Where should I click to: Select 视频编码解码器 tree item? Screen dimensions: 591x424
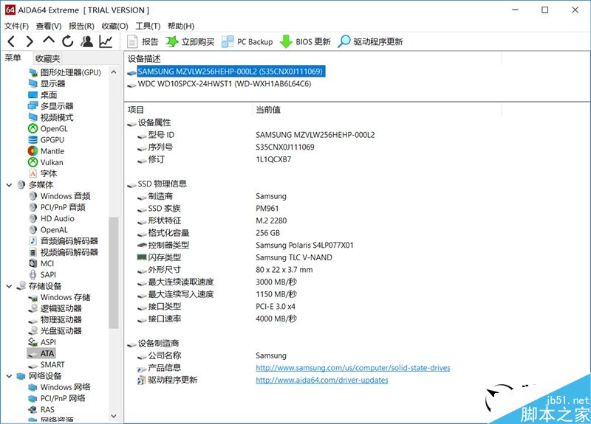click(64, 252)
